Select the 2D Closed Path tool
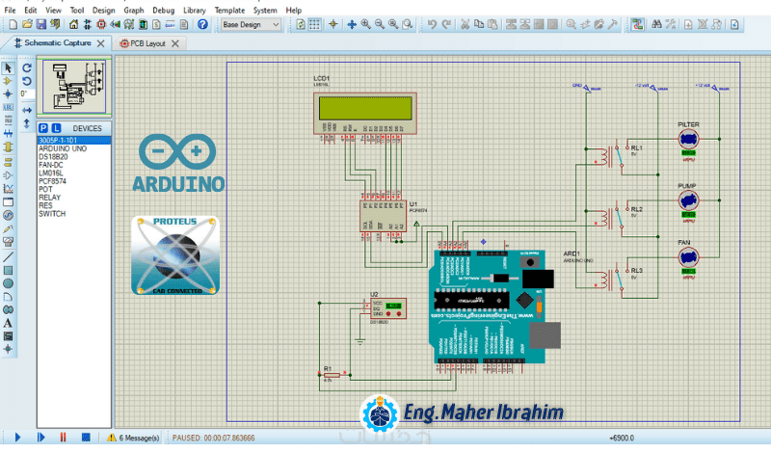The height and width of the screenshot is (453, 771). click(x=8, y=309)
